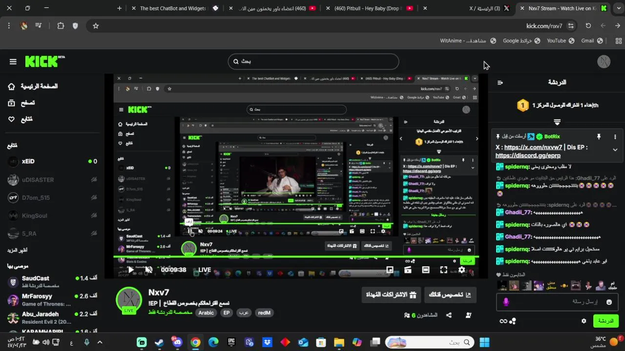Click the search بحث field on Kick
Screen dimensions: 625x351
313,61
